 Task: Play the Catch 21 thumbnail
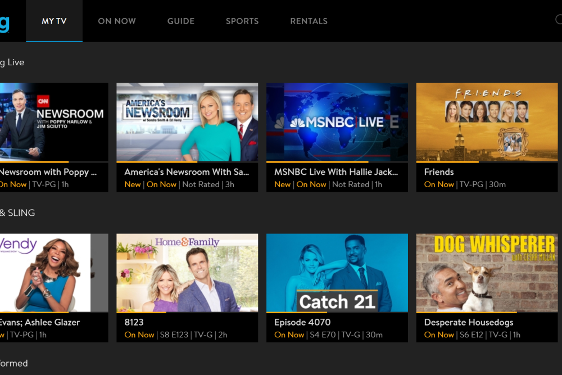tap(337, 273)
